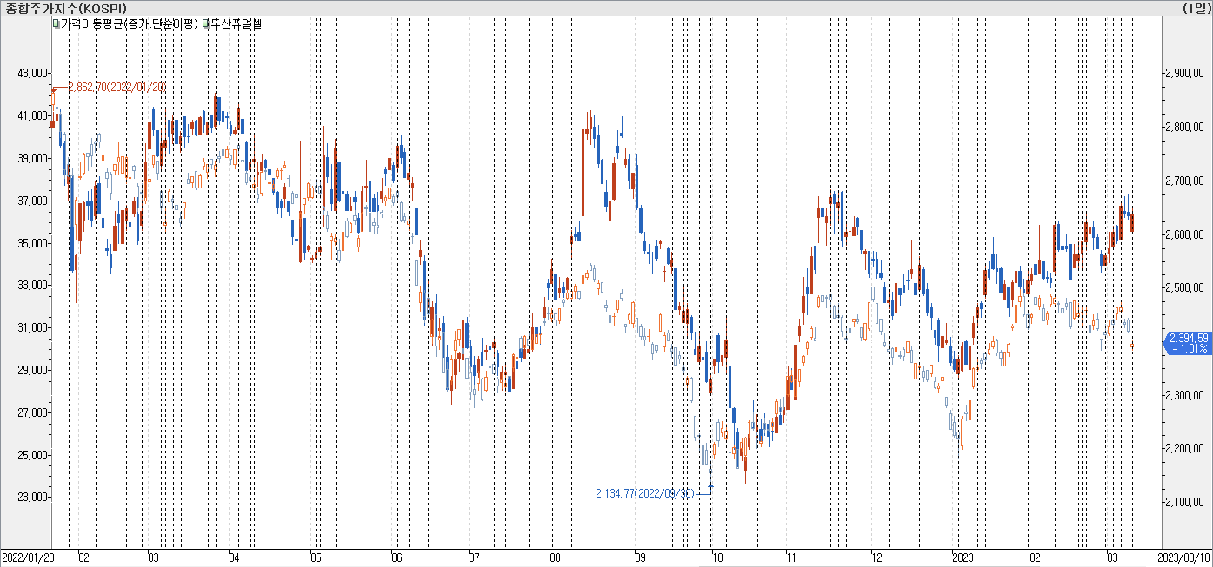Click the 두산퓨얼셀 legend marker icon
The height and width of the screenshot is (567, 1213).
(x=206, y=23)
